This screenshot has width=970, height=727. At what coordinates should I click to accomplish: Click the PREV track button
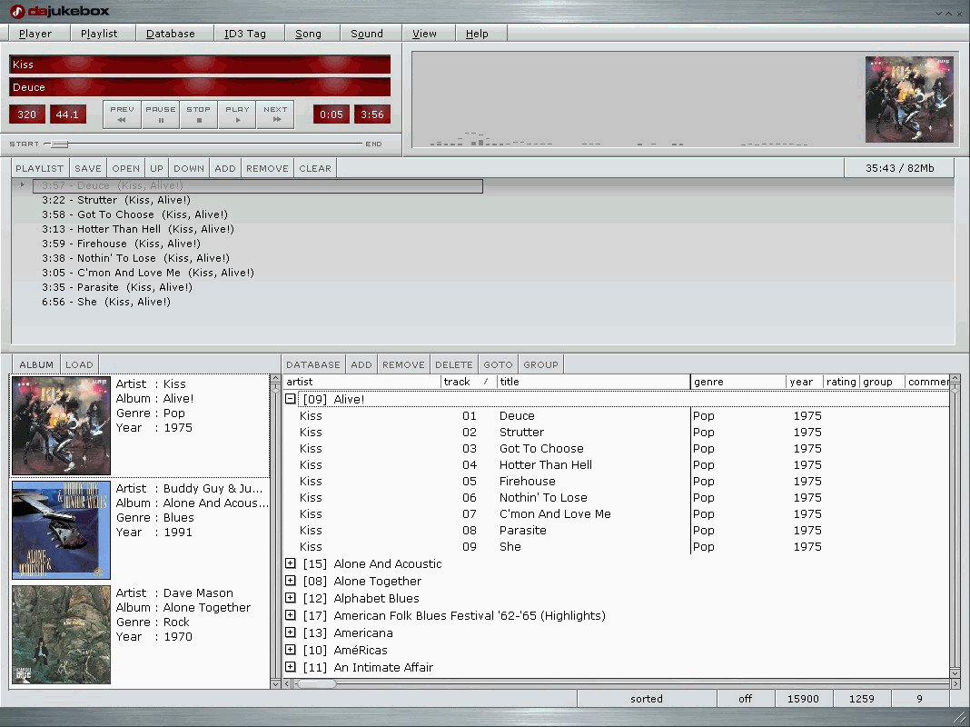click(122, 115)
